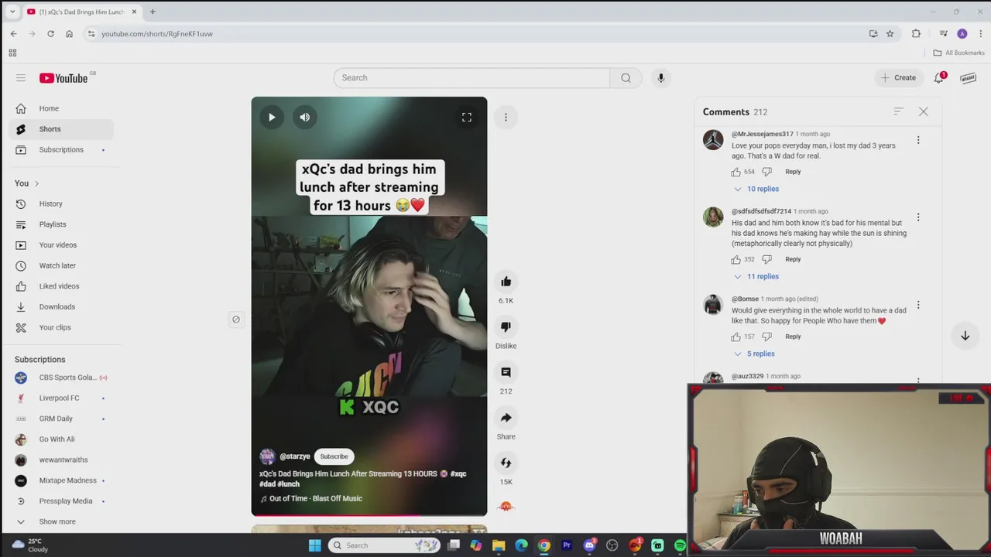Play the Shorts video
This screenshot has height=557, width=991.
272,117
